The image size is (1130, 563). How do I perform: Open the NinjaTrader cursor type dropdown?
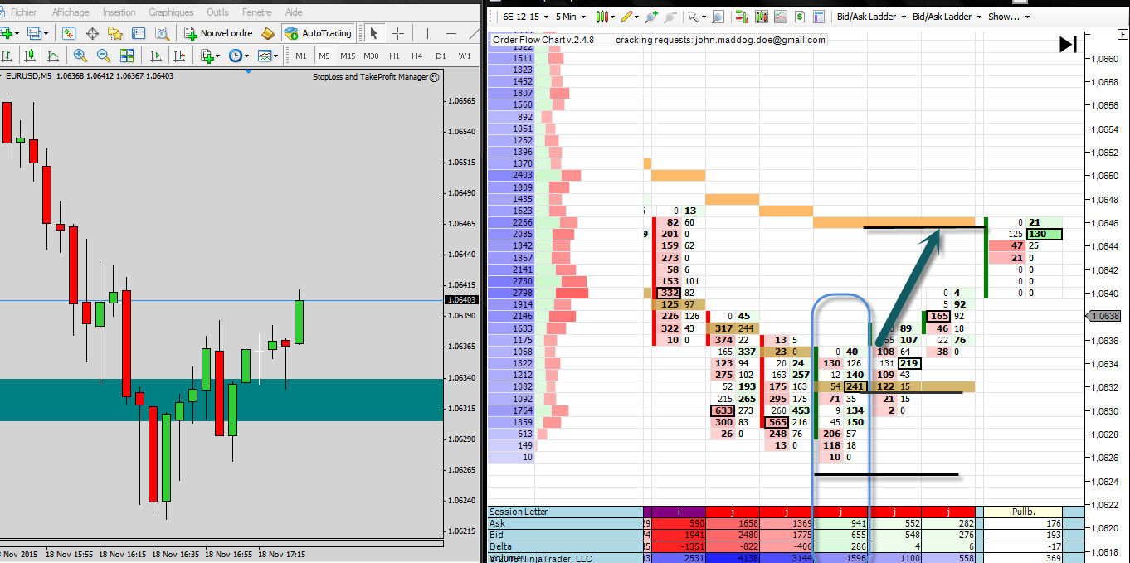(x=697, y=16)
